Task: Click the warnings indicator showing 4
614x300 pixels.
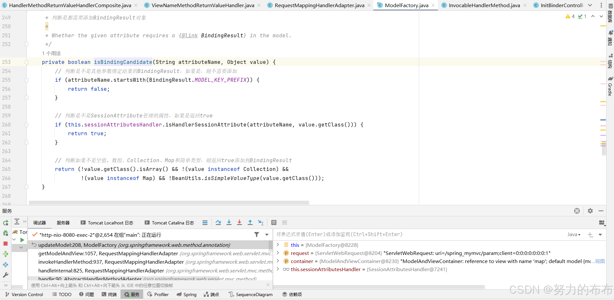Action: pos(570,16)
